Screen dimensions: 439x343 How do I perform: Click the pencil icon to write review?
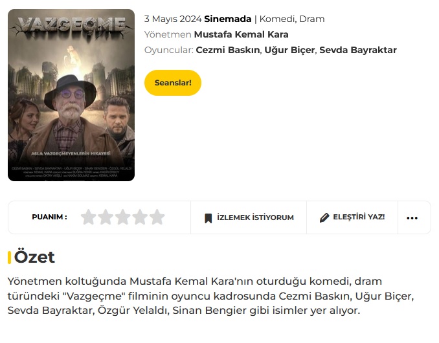coord(324,217)
